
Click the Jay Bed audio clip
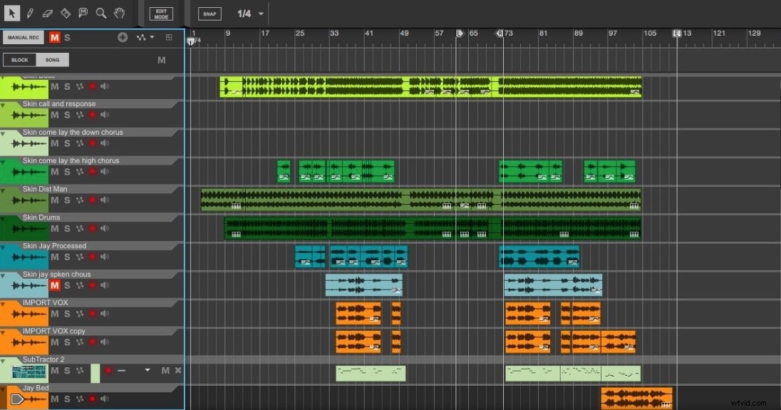click(636, 397)
